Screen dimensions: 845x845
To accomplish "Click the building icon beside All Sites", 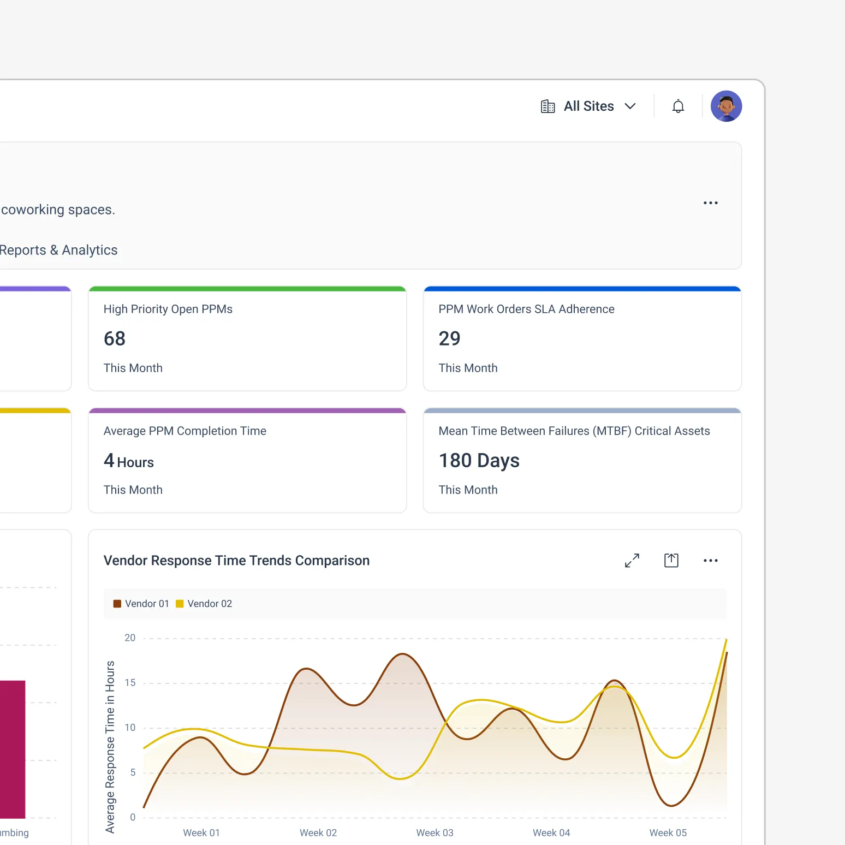I will 547,106.
